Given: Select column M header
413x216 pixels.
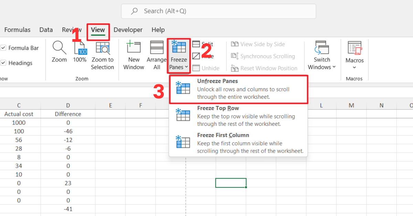Looking at the screenshot, I should coord(351,106).
